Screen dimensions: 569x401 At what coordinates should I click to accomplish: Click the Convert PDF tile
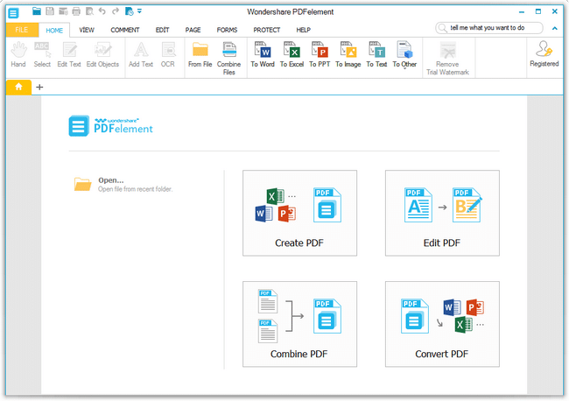click(442, 324)
